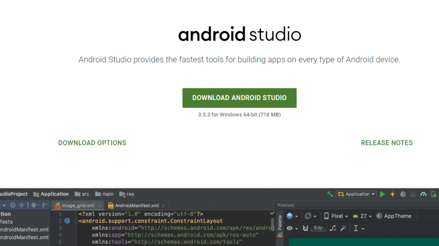Screen dimensions: 439x246
Task: Select the first AndroidManifest.xml tree item
Action: tap(24, 229)
